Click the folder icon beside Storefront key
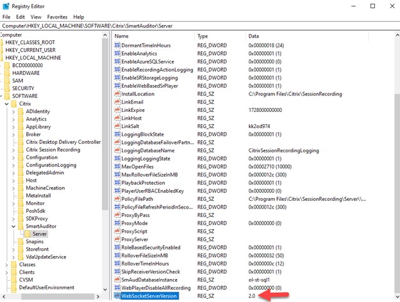This screenshot has width=400, height=302. [21, 249]
